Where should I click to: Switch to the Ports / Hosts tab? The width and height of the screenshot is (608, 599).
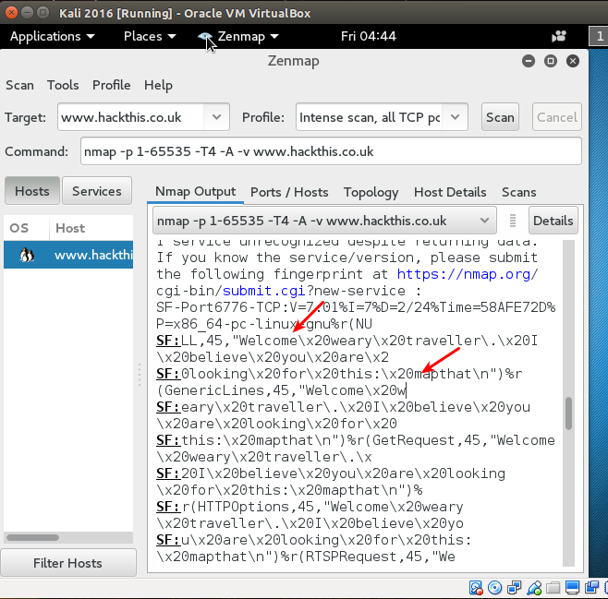click(x=289, y=192)
